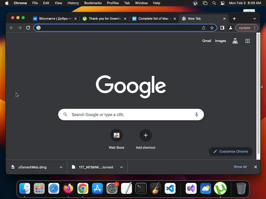The width and height of the screenshot is (266, 199).
Task: Open TextEdit in the Dock
Action: pos(127,188)
